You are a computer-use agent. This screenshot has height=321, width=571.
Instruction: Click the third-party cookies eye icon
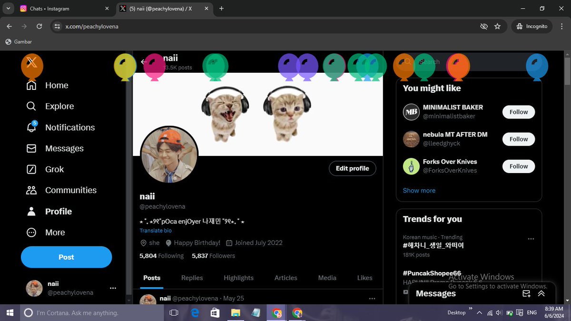pos(484,26)
